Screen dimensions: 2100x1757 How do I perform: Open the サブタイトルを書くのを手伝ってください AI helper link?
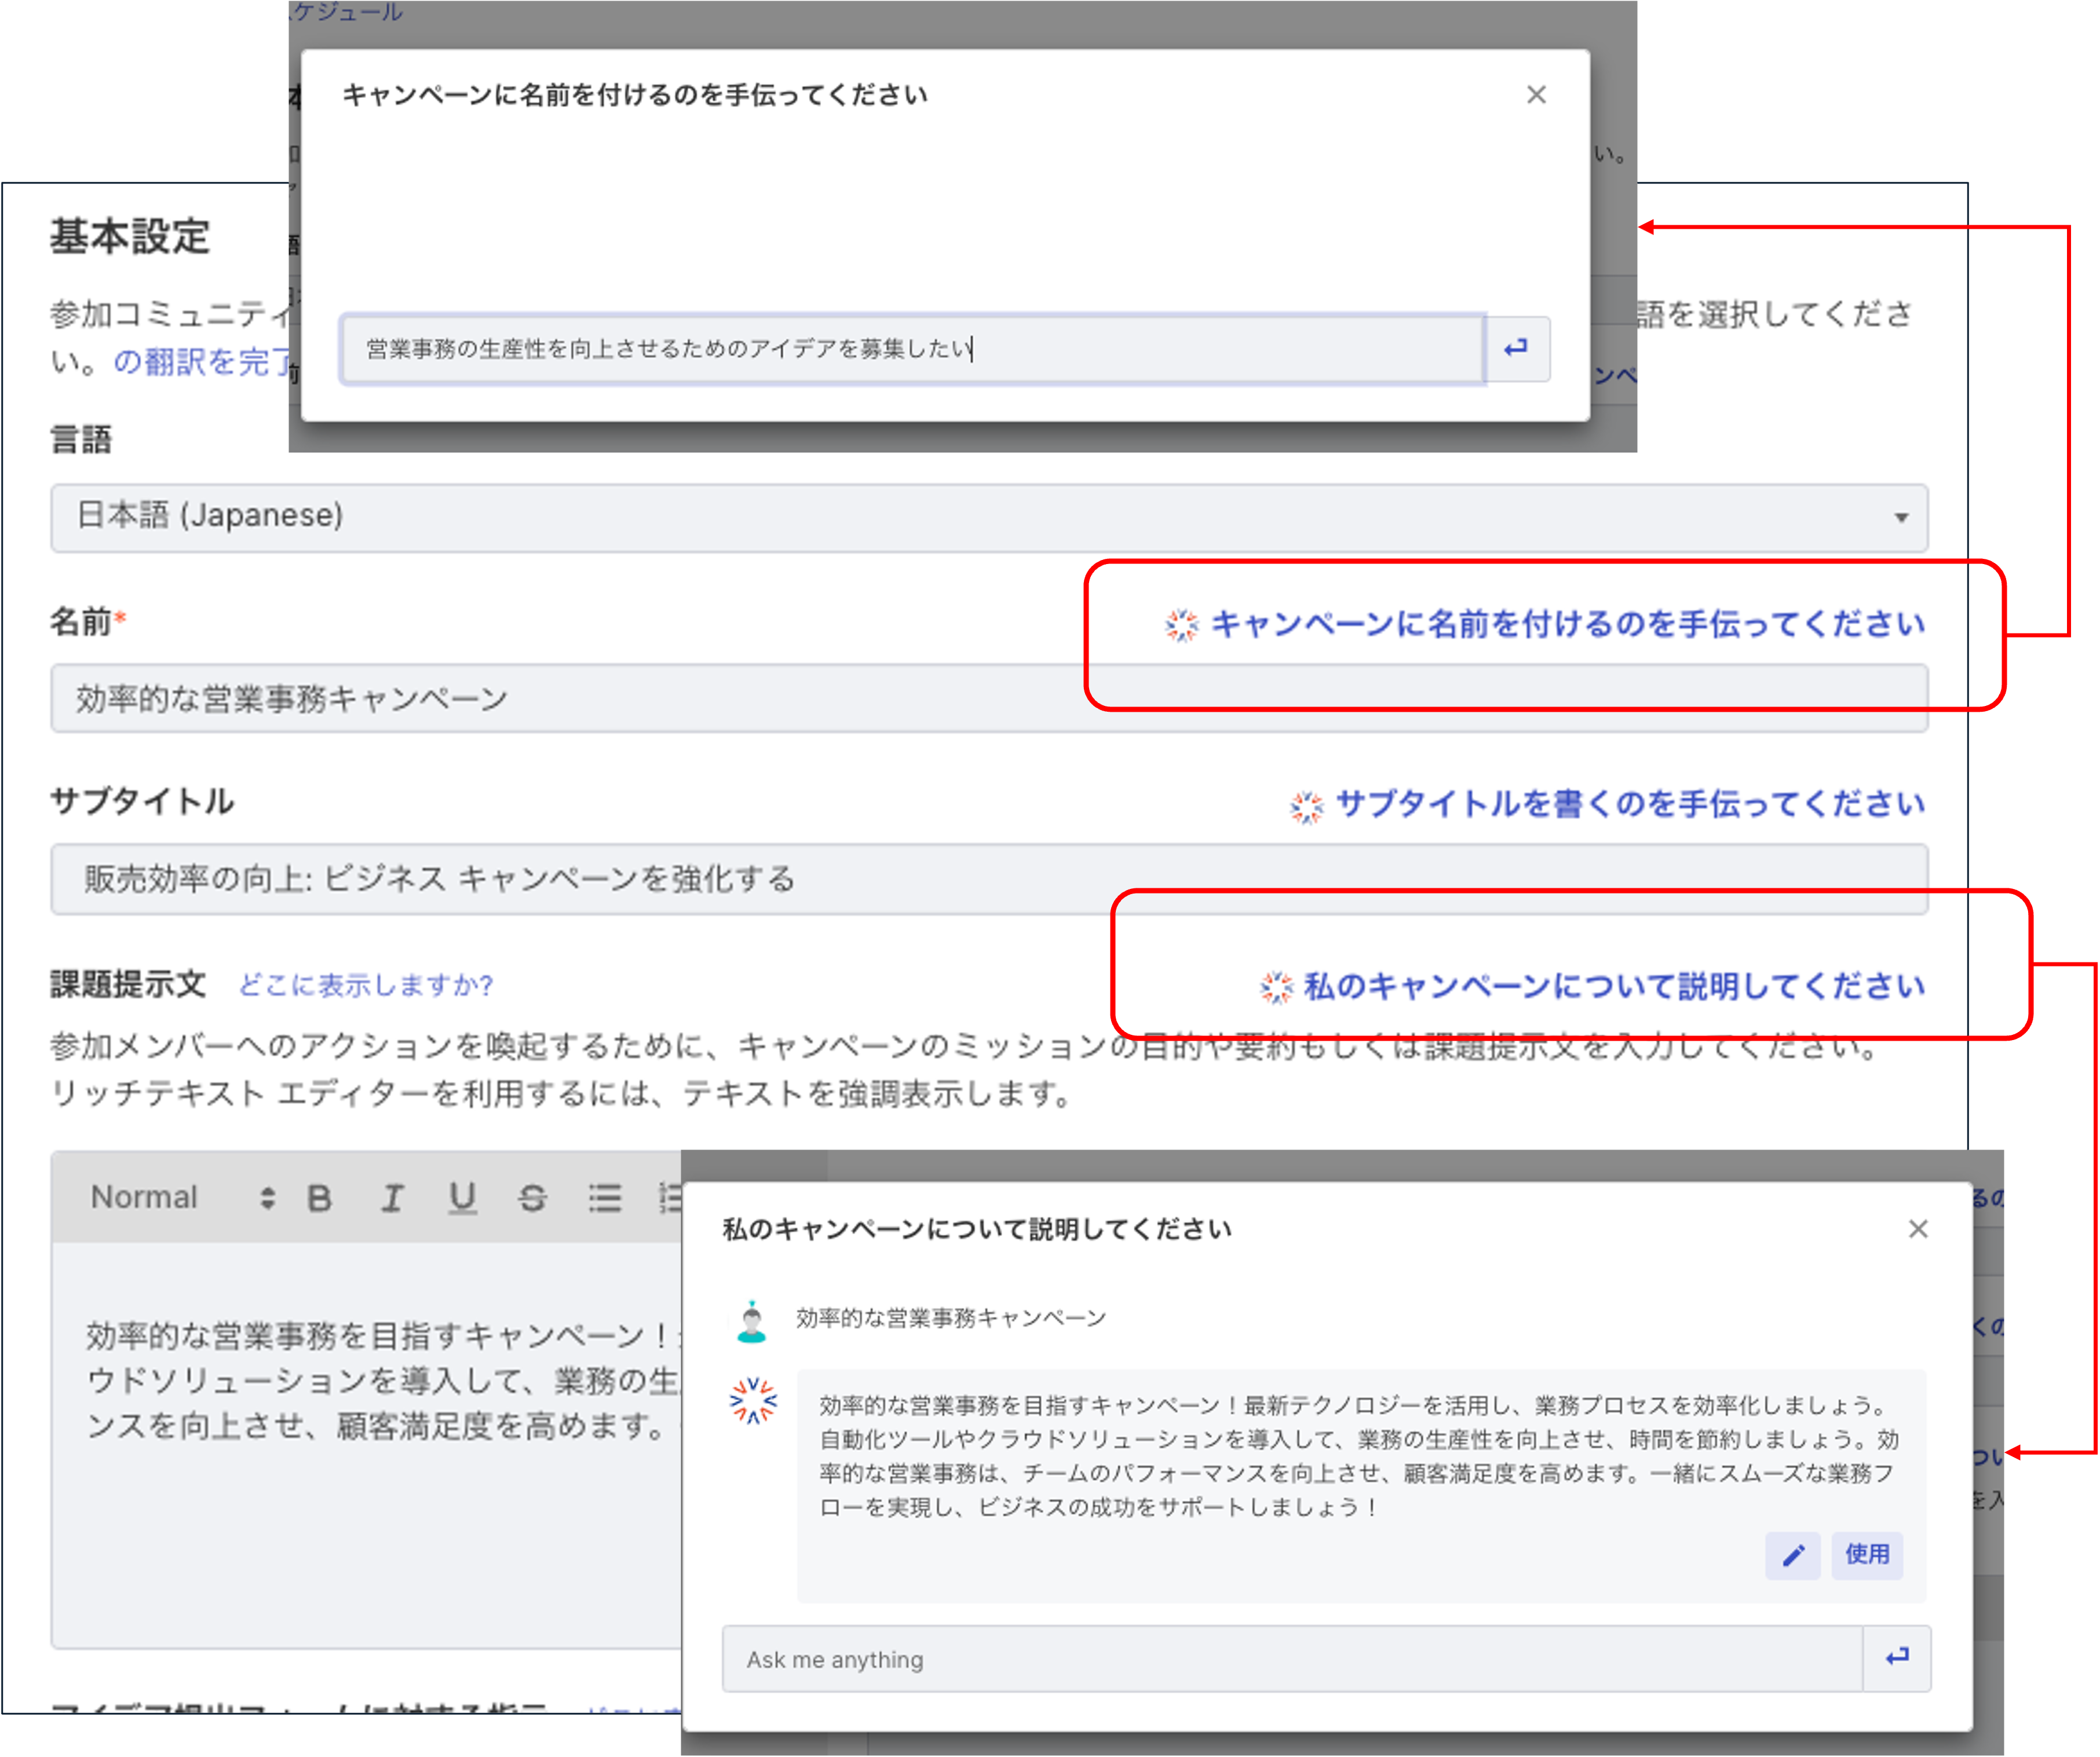pyautogui.click(x=1608, y=804)
